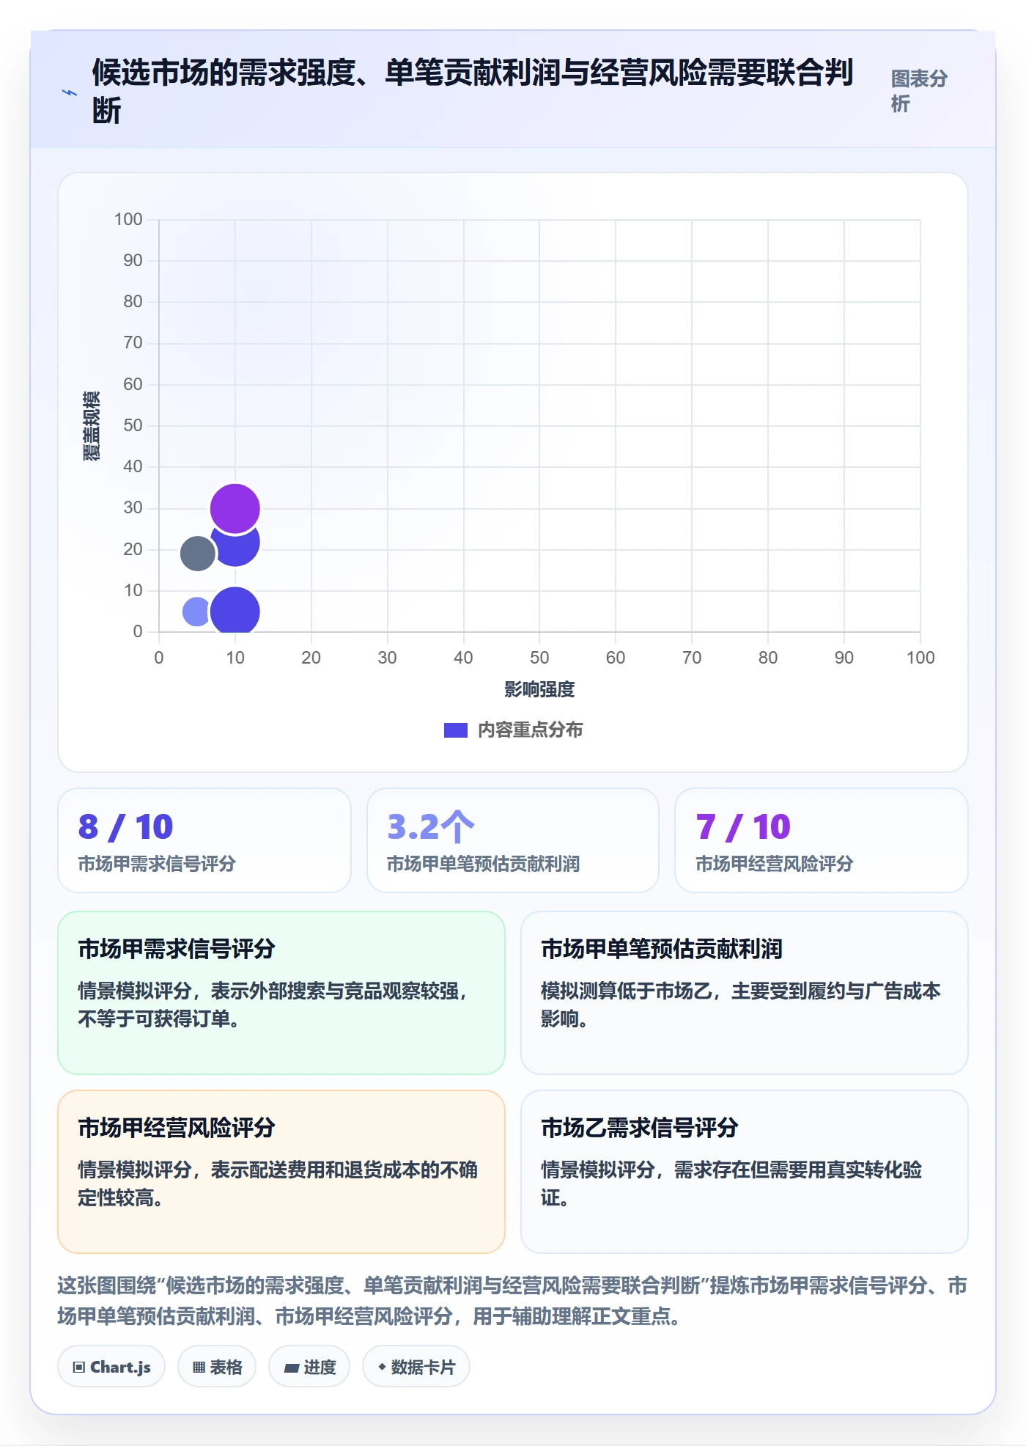
Task: Click the 市场乙需求信号评分 description card
Action: [745, 1172]
